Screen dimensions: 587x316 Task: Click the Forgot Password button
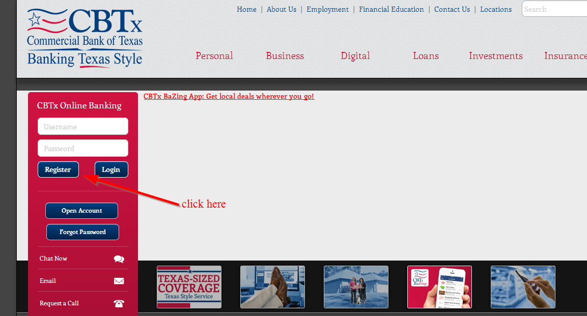coord(83,232)
